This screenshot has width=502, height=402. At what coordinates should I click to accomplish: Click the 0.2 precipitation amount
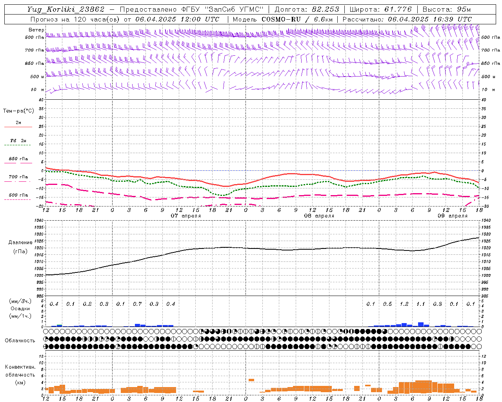pos(87,304)
